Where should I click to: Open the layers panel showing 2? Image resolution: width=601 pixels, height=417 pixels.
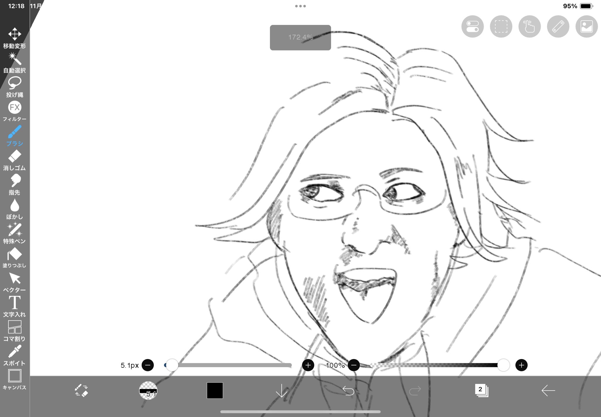tap(481, 390)
